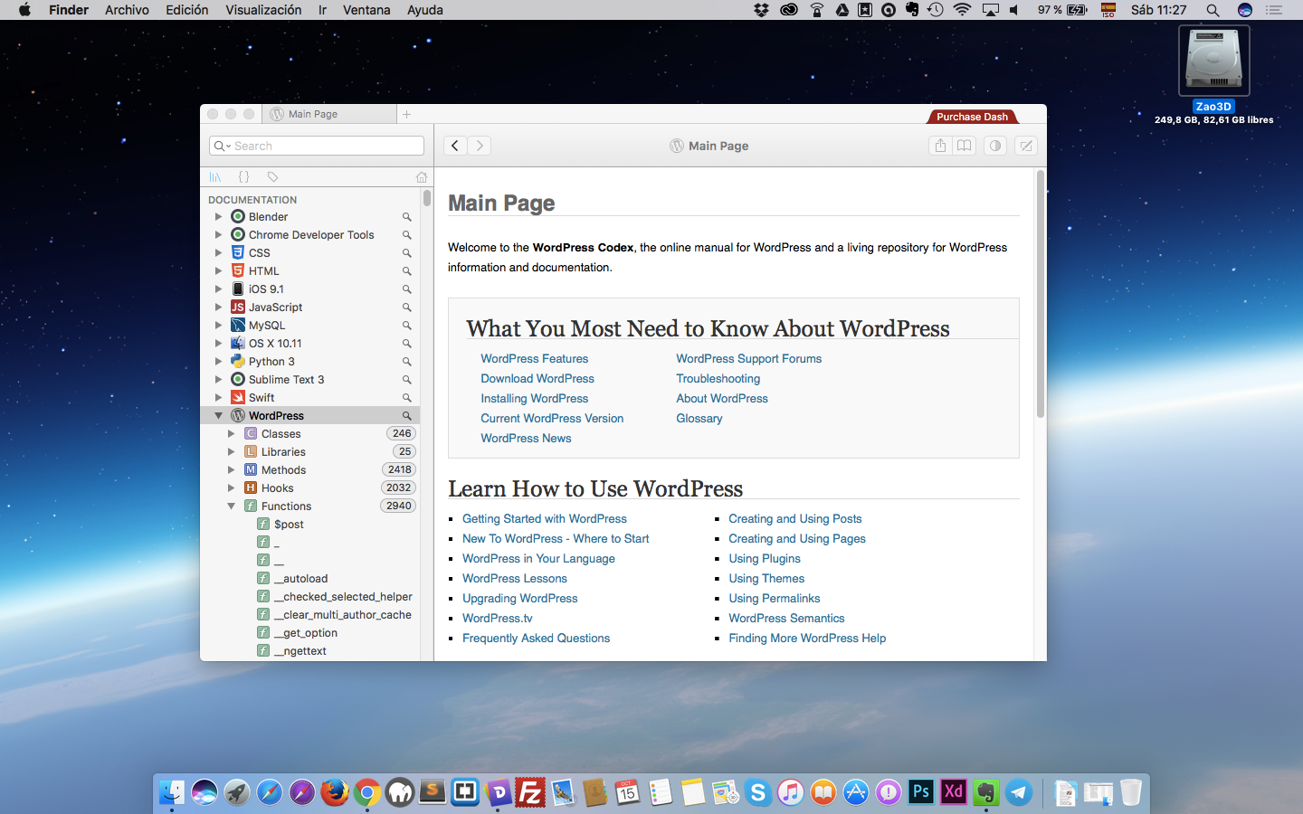1303x814 pixels.
Task: Expand the Hooks group
Action: (231, 488)
